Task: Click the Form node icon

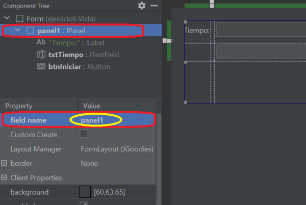Action: (19, 18)
